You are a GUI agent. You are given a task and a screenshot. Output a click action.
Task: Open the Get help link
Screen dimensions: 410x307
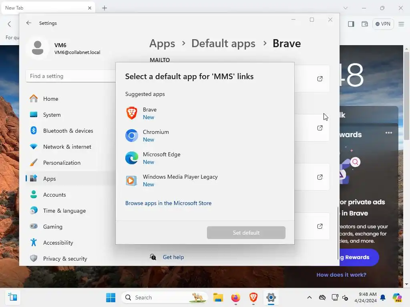[x=173, y=257]
